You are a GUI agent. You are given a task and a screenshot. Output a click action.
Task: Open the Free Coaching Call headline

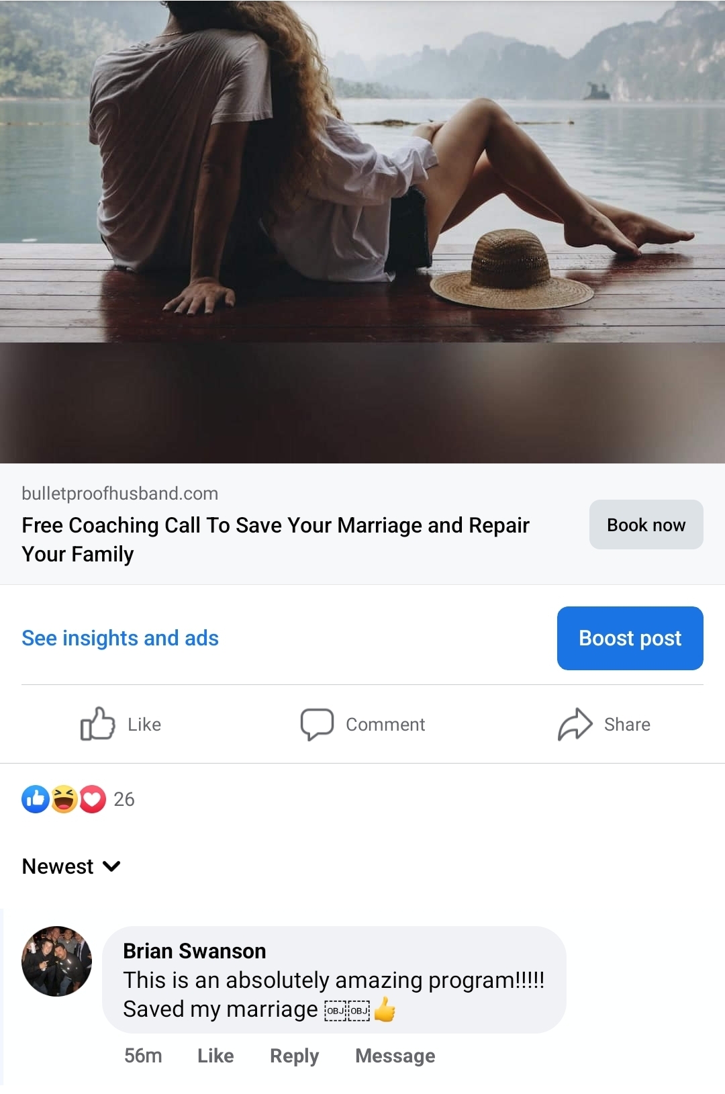(x=275, y=539)
